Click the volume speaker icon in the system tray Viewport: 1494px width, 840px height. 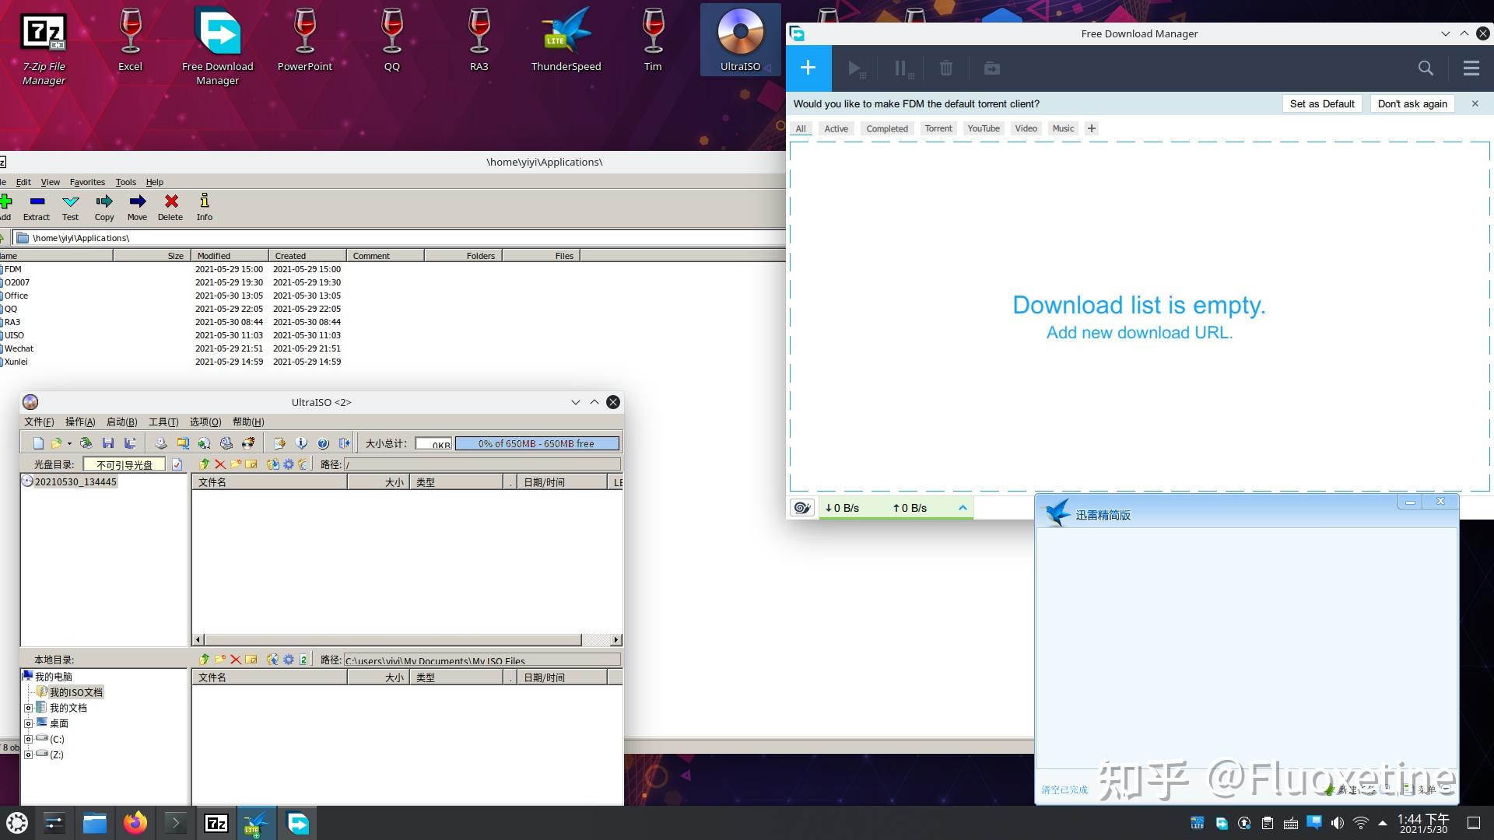tap(1337, 823)
